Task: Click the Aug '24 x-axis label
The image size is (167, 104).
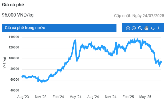Action: pos(93,97)
